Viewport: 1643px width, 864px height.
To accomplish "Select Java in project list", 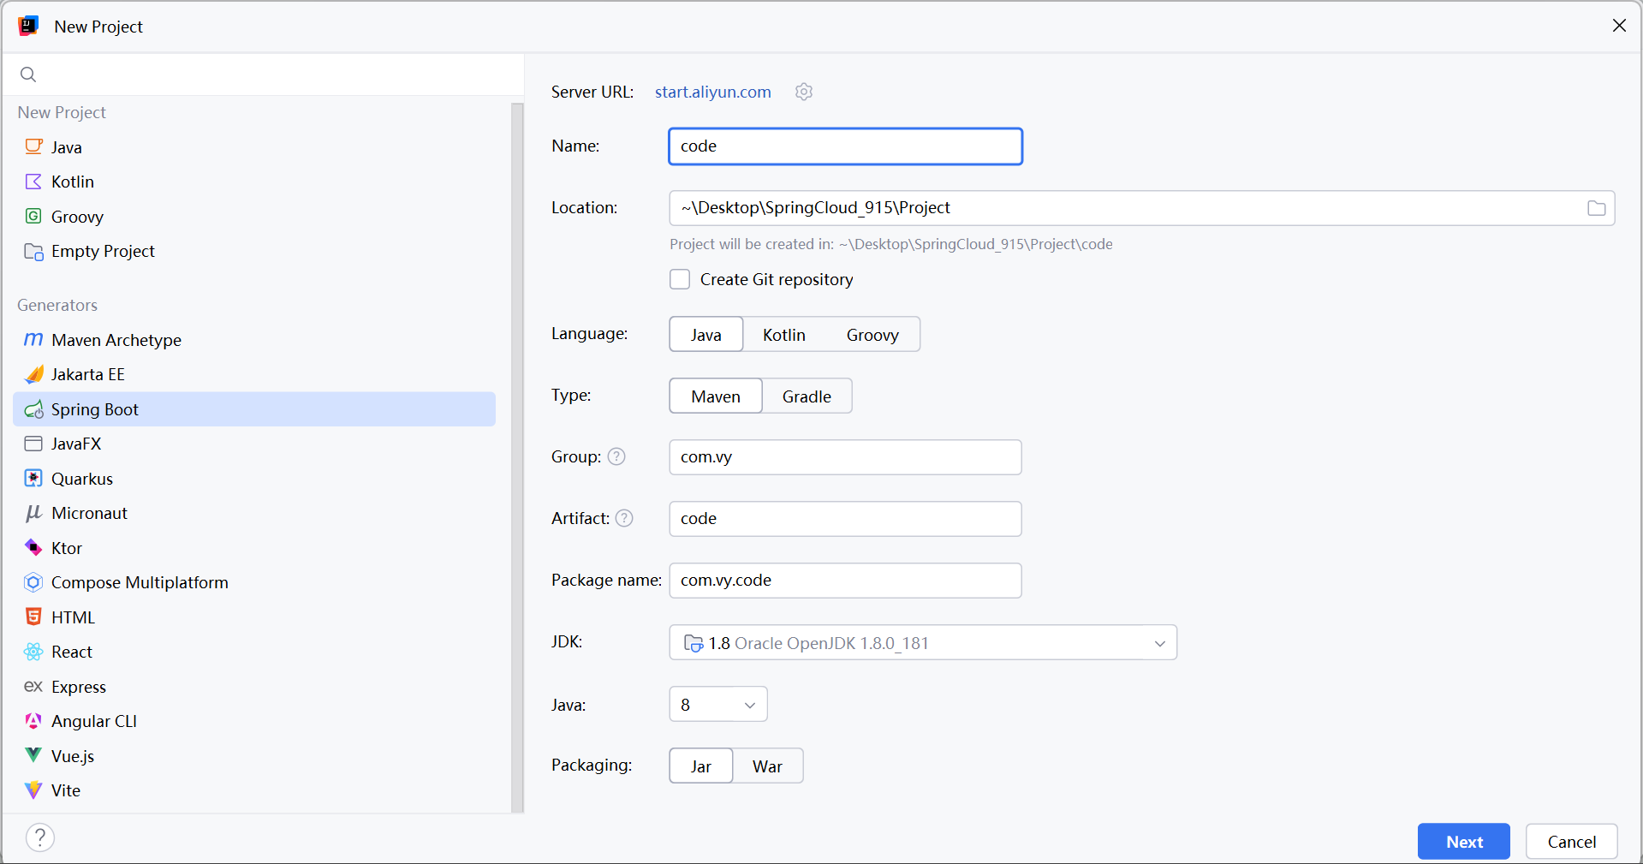I will point(255,146).
